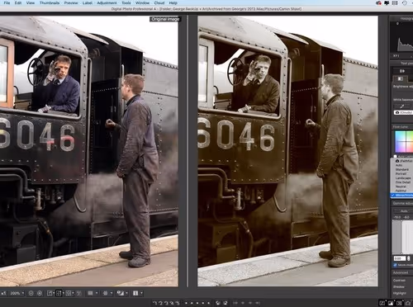The height and width of the screenshot is (307, 413).
Task: Apply rating number 1 in bottom bar
Action: [155, 303]
